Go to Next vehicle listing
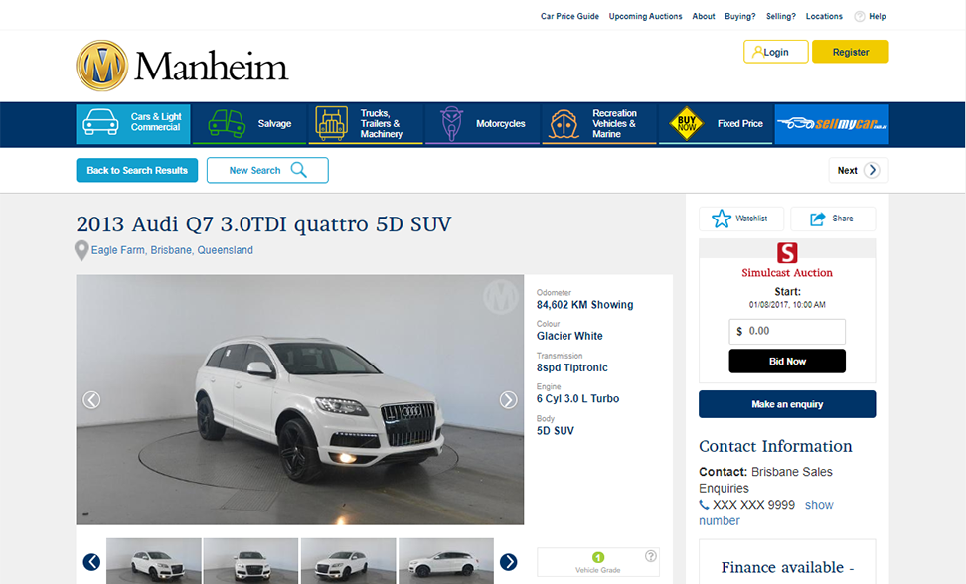This screenshot has height=584, width=966. pos(858,170)
